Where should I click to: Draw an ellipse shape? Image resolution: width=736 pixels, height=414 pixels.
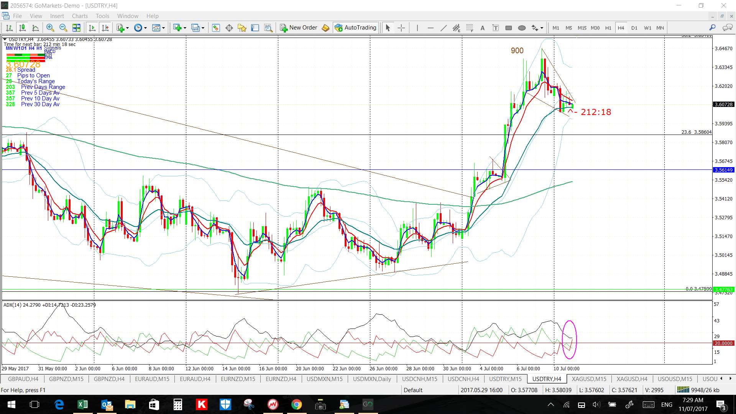click(x=522, y=28)
